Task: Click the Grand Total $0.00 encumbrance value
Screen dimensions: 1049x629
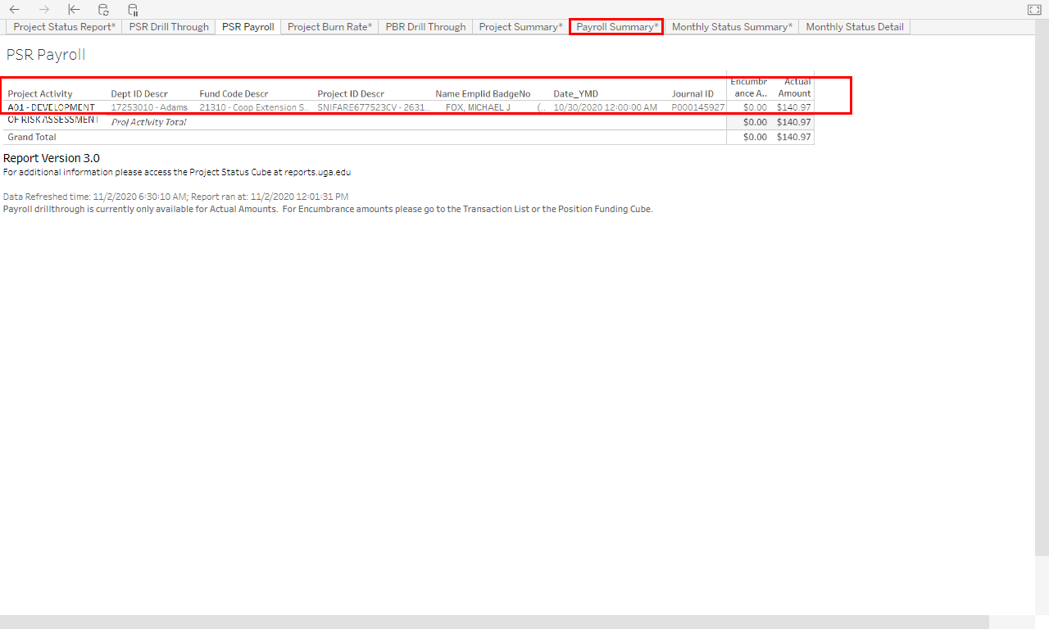Action: pos(755,137)
